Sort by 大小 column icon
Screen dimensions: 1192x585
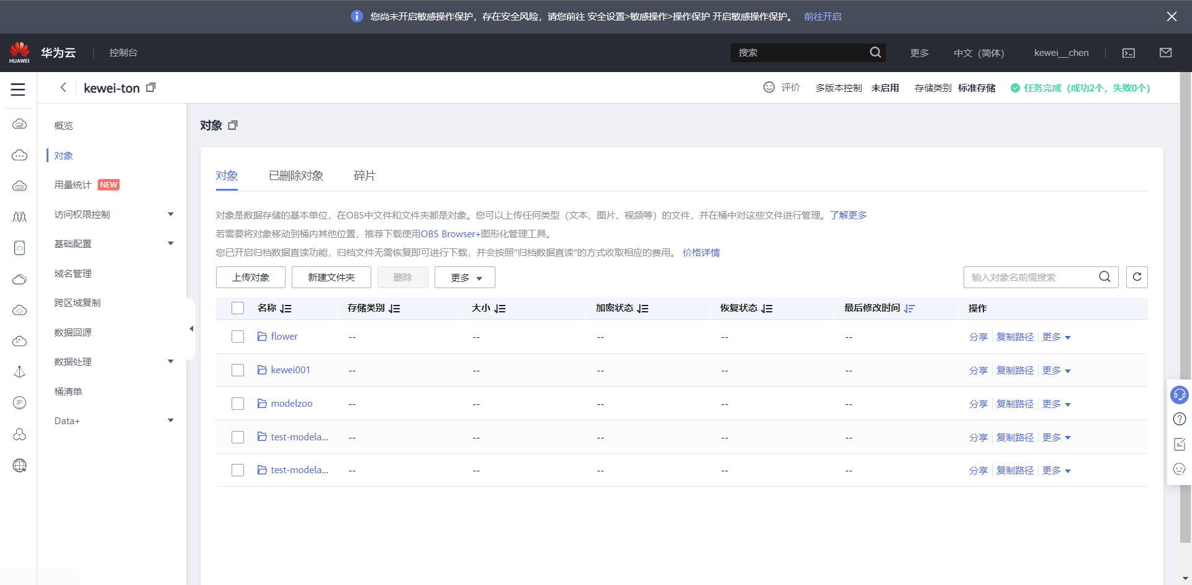click(x=500, y=309)
